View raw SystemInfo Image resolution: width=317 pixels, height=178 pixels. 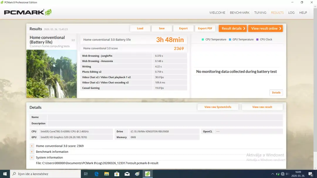click(218, 107)
